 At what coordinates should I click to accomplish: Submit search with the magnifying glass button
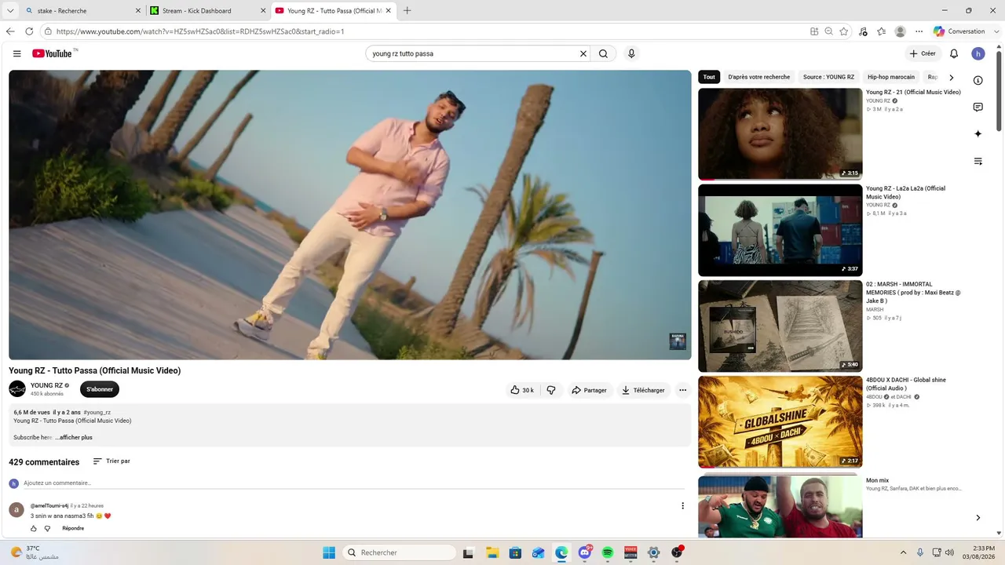pos(603,53)
